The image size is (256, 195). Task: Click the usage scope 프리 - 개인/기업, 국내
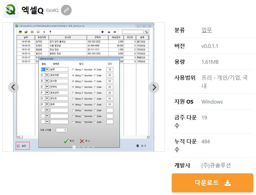(x=225, y=81)
